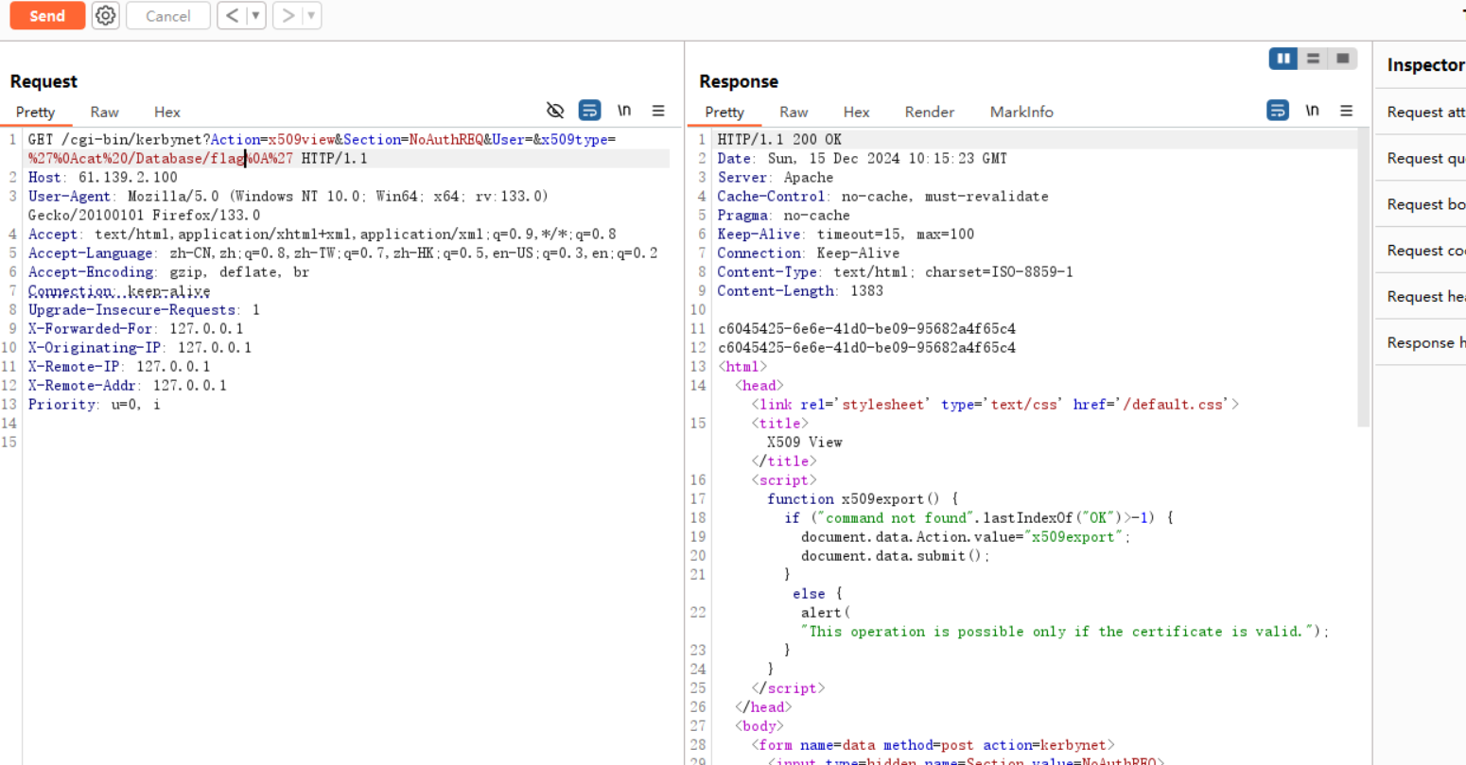Viewport: 1466px width, 765px height.
Task: Expand the Request headers Inspector section
Action: point(1422,297)
